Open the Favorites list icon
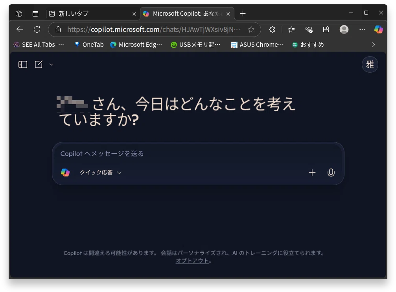 (x=291, y=29)
